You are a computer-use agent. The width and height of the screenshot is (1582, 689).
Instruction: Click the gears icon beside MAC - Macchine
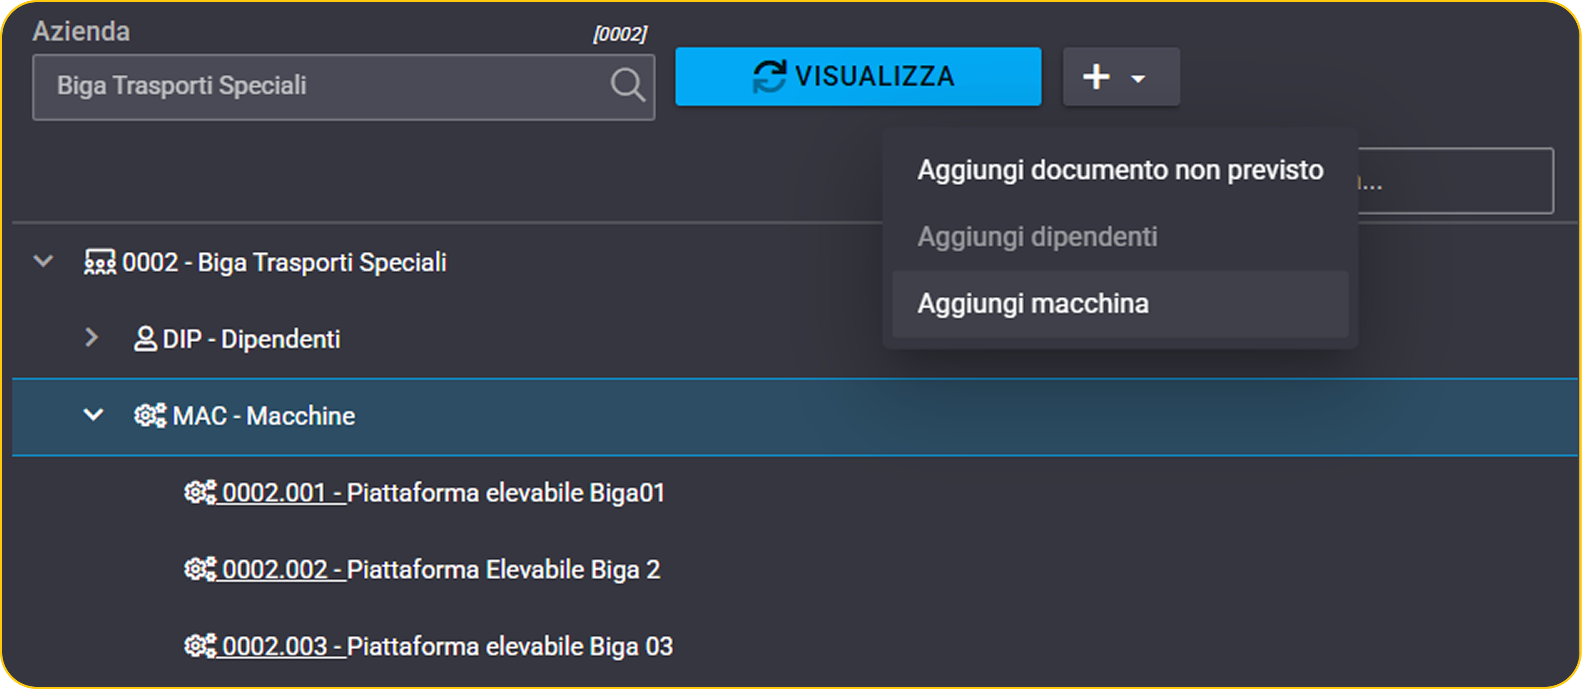[x=150, y=415]
